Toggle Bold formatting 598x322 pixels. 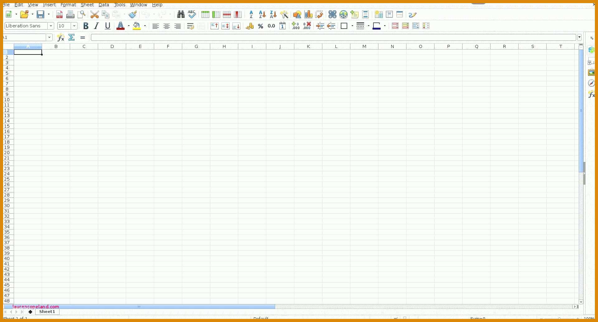pyautogui.click(x=86, y=26)
